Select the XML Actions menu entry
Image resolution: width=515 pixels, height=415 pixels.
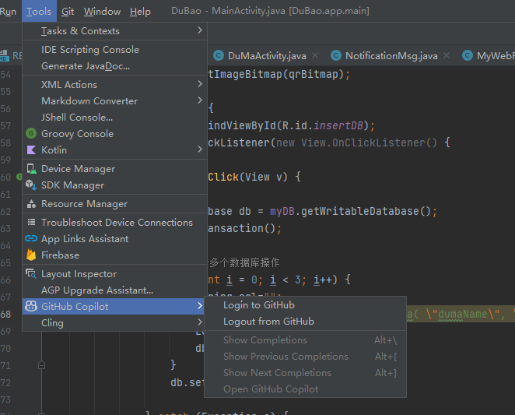pyautogui.click(x=114, y=85)
